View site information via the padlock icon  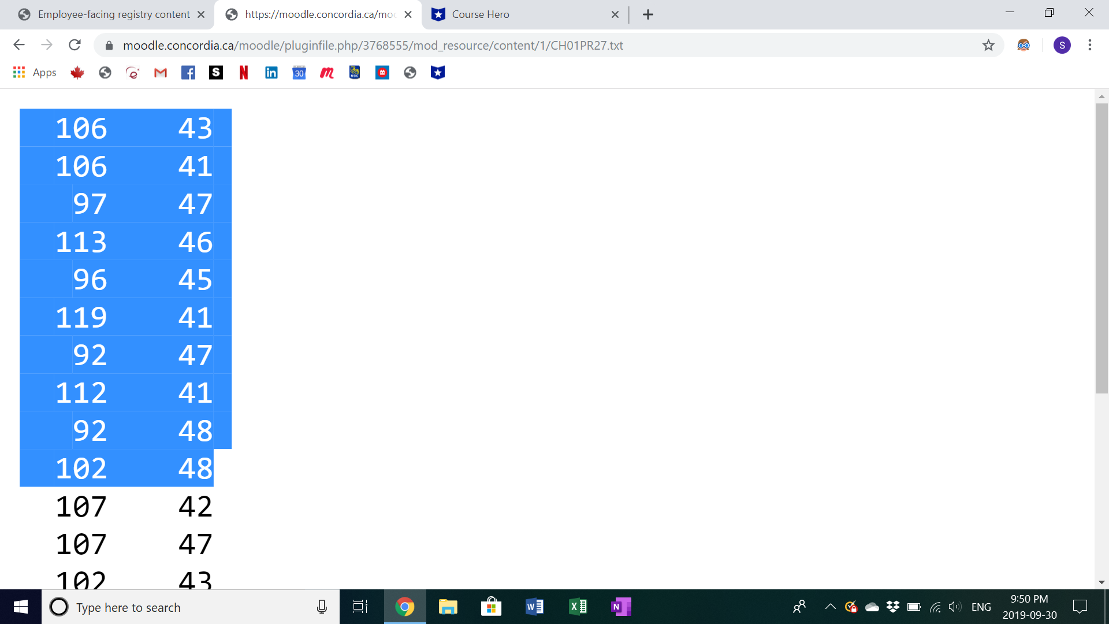[107, 44]
